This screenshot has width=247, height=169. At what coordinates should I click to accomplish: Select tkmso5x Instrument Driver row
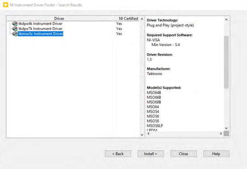point(41,34)
